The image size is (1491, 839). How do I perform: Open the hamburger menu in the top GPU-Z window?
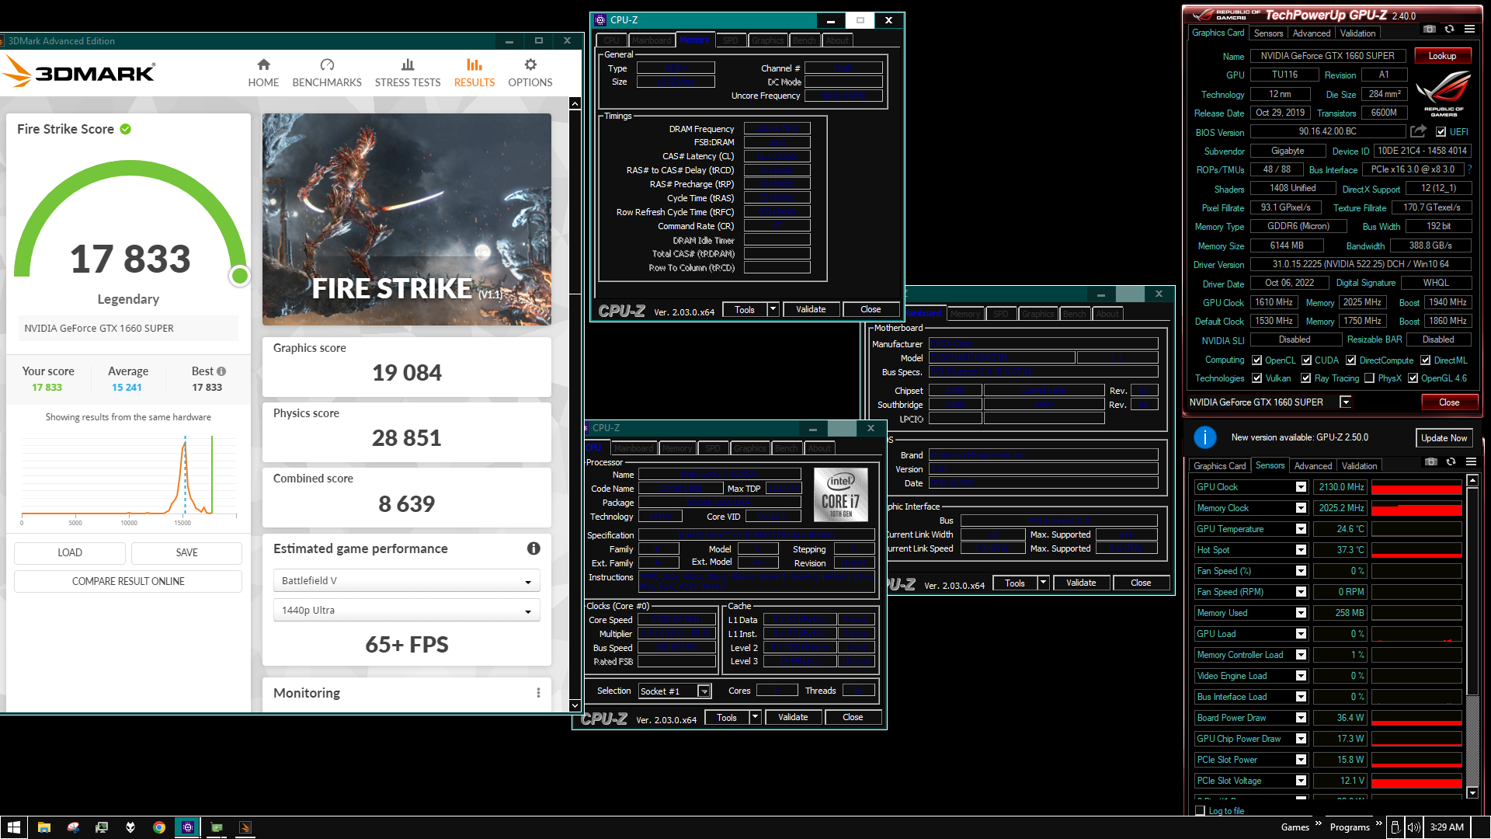pyautogui.click(x=1469, y=29)
